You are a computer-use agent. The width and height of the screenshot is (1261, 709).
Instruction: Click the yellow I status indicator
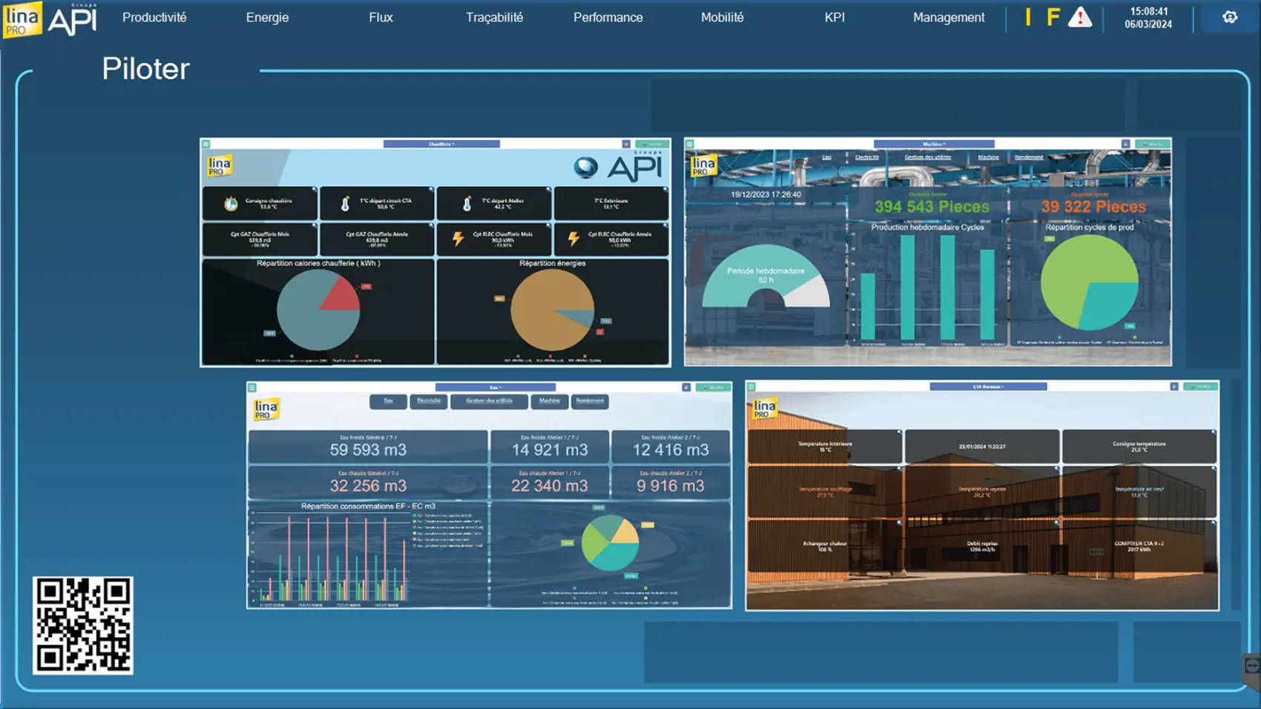(1028, 17)
